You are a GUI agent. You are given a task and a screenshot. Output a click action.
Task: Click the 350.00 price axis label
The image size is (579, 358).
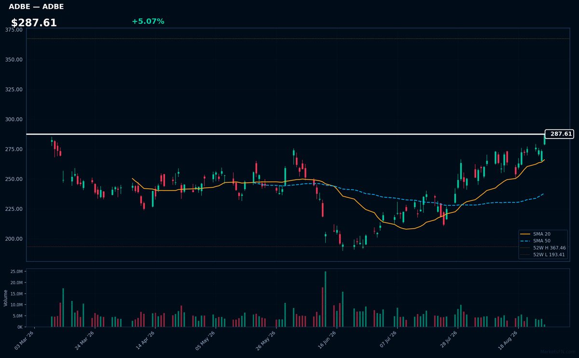(x=14, y=60)
